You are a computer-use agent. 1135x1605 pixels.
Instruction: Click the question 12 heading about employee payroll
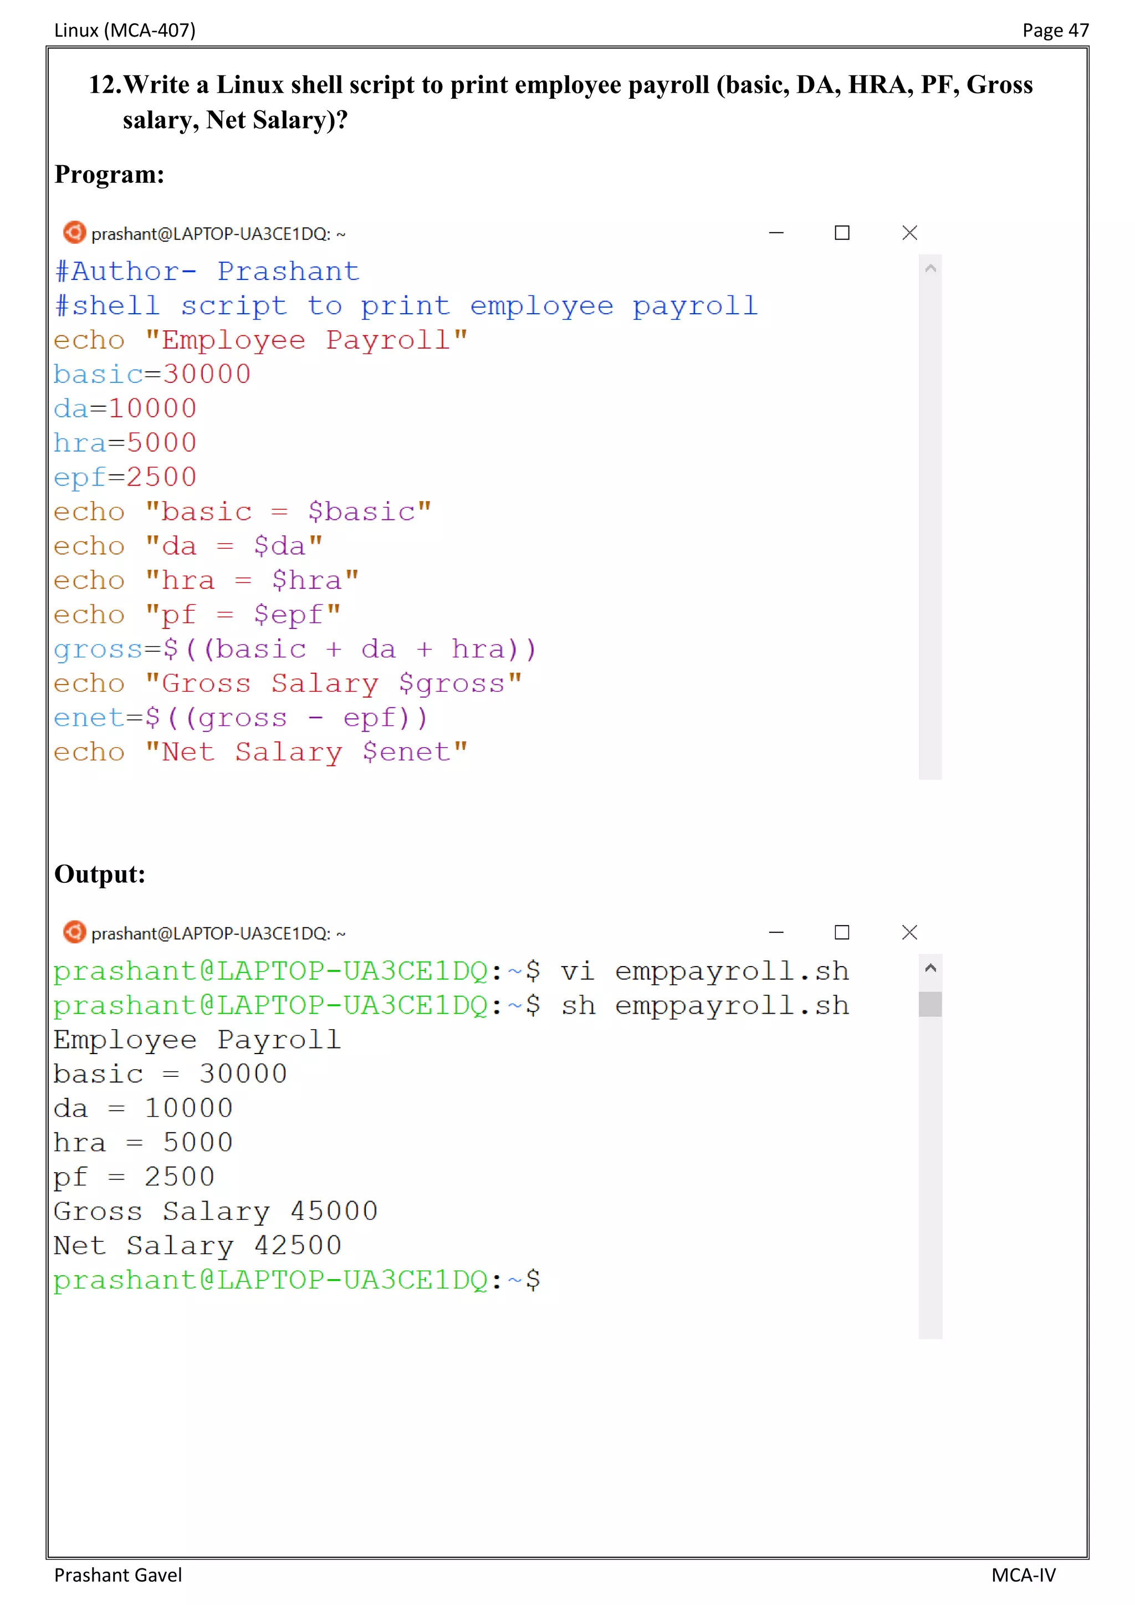pyautogui.click(x=560, y=102)
